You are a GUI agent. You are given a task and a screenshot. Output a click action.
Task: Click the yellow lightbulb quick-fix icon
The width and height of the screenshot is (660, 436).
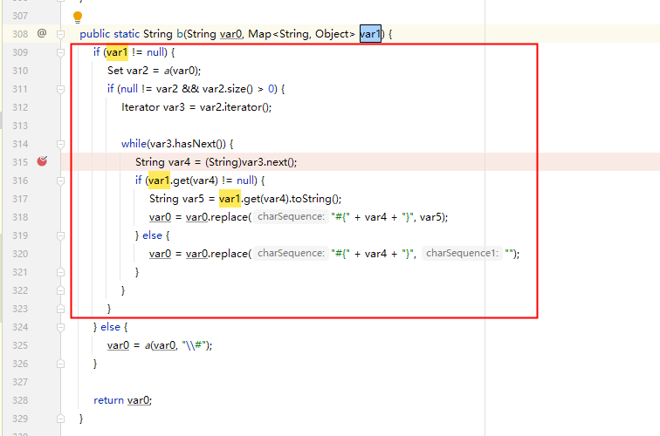78,17
